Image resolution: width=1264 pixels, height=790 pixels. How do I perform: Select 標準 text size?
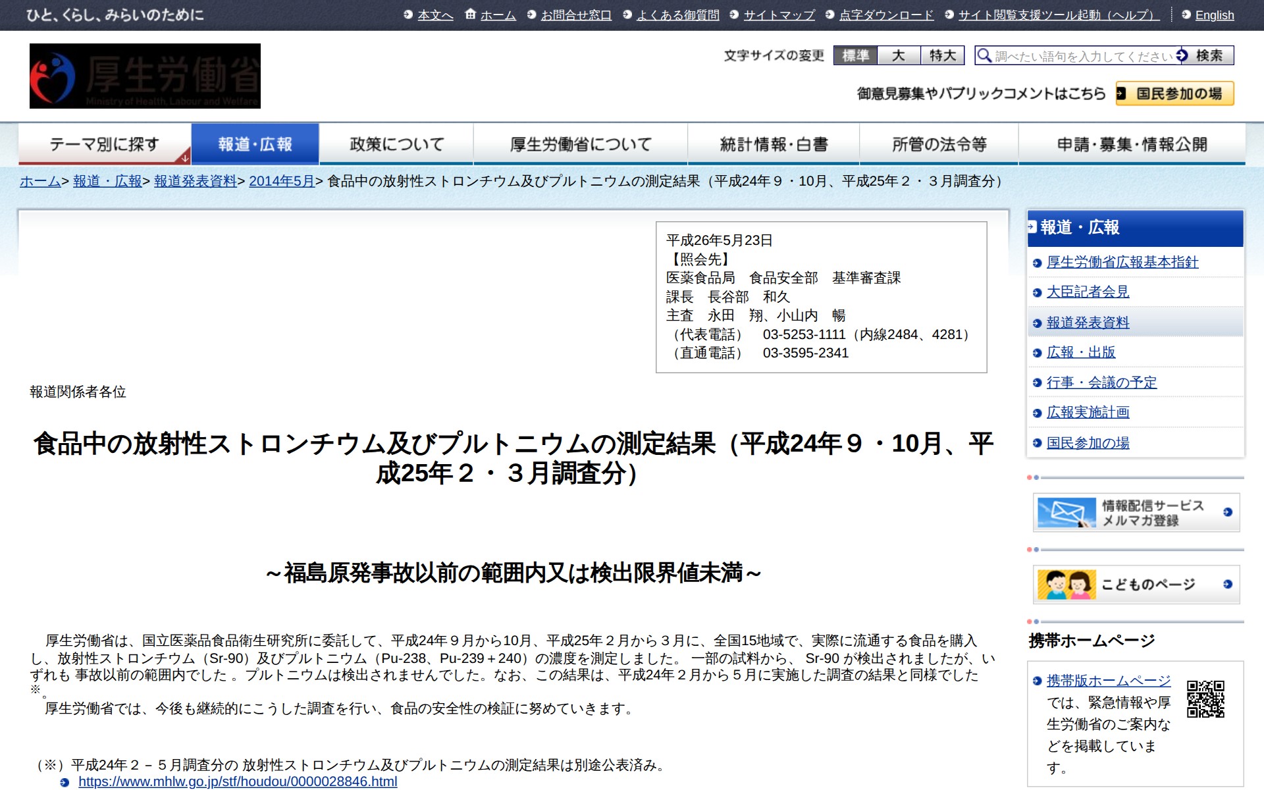(x=855, y=55)
